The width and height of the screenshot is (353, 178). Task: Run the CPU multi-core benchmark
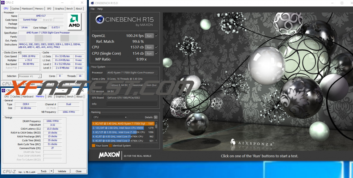point(149,47)
